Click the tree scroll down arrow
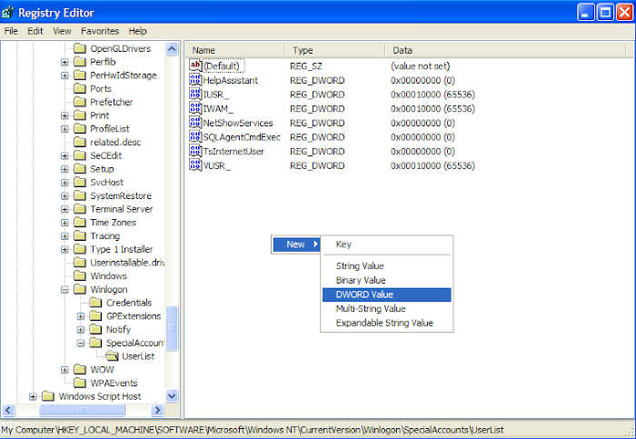This screenshot has width=636, height=439. [x=172, y=395]
